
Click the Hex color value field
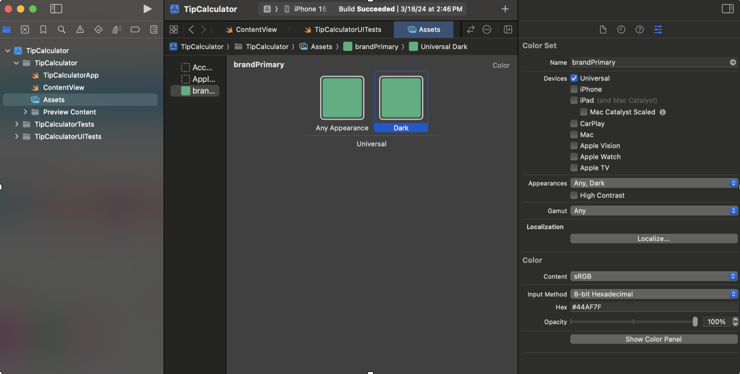point(654,307)
